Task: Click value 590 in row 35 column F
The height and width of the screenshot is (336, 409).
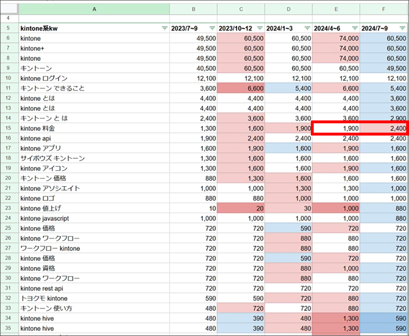Action: pos(384,328)
